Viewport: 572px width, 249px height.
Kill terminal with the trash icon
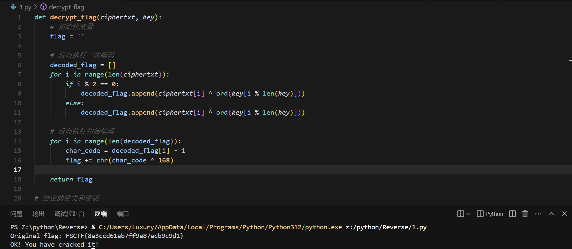[525, 214]
